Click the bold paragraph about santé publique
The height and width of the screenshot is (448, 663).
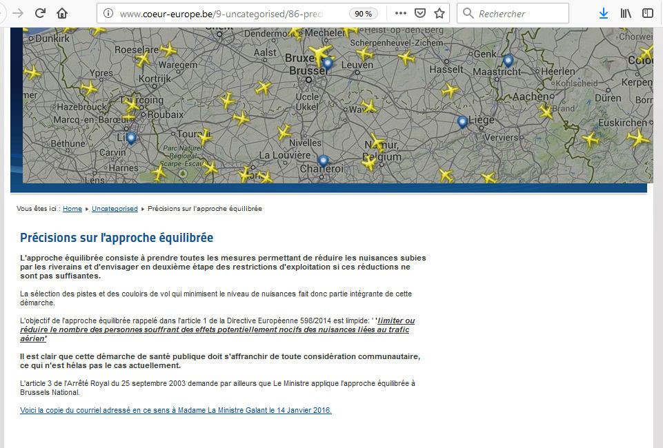point(220,361)
